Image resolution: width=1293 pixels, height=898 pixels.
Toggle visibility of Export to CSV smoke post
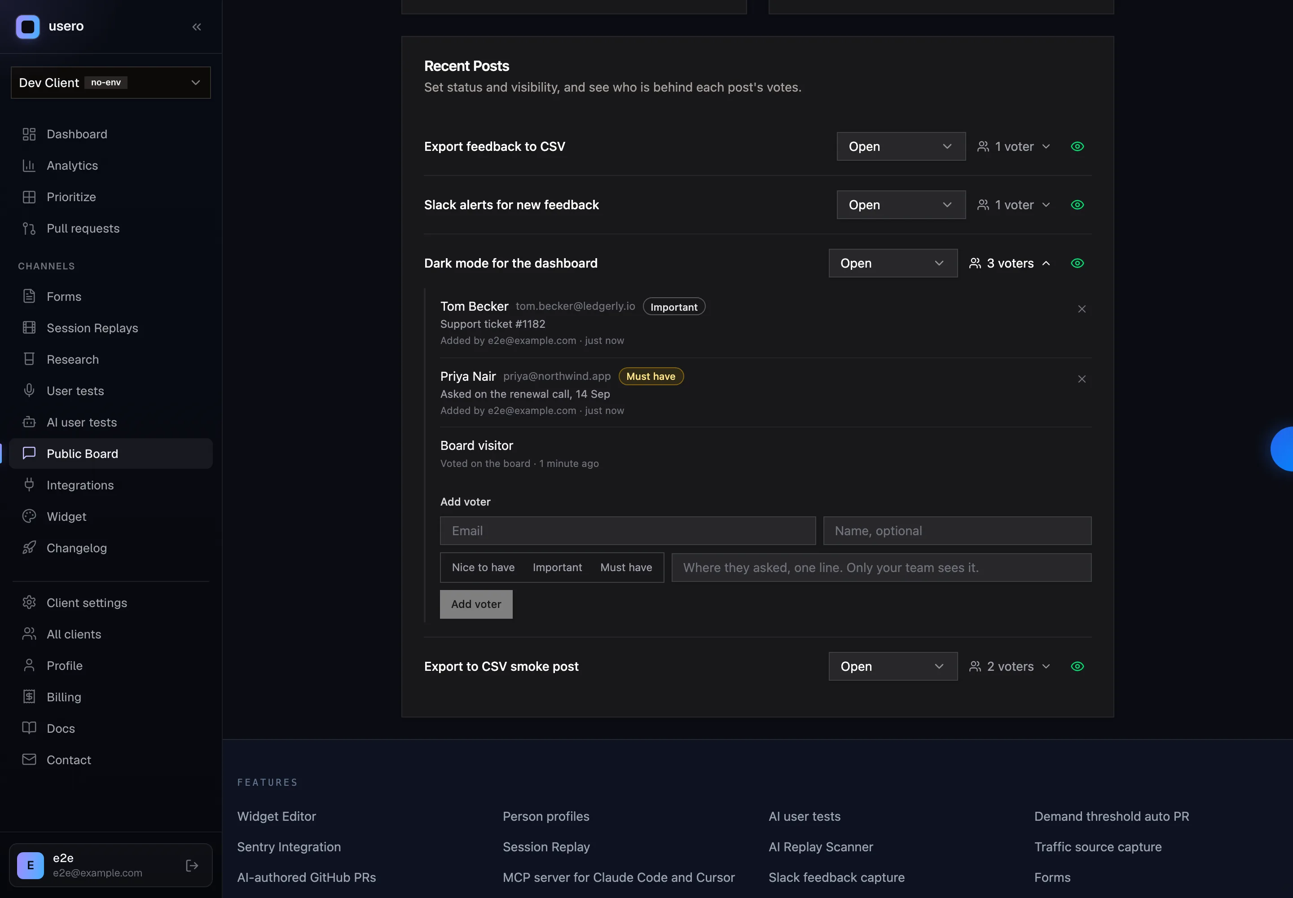[x=1077, y=666]
